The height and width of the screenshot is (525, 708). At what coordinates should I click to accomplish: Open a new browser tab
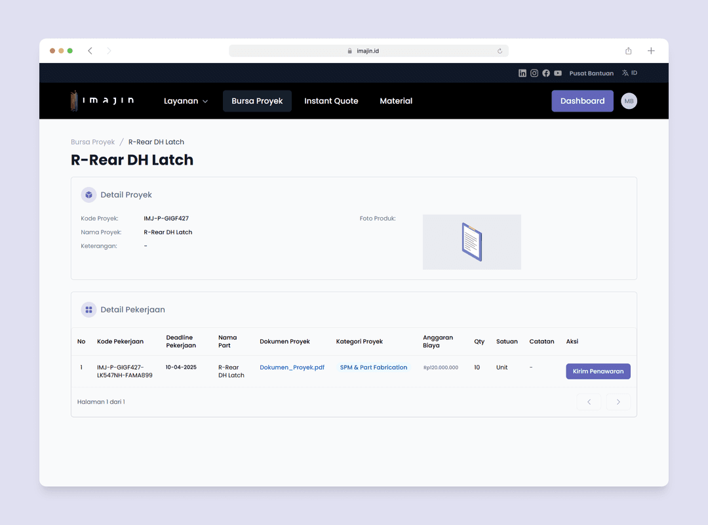click(651, 51)
